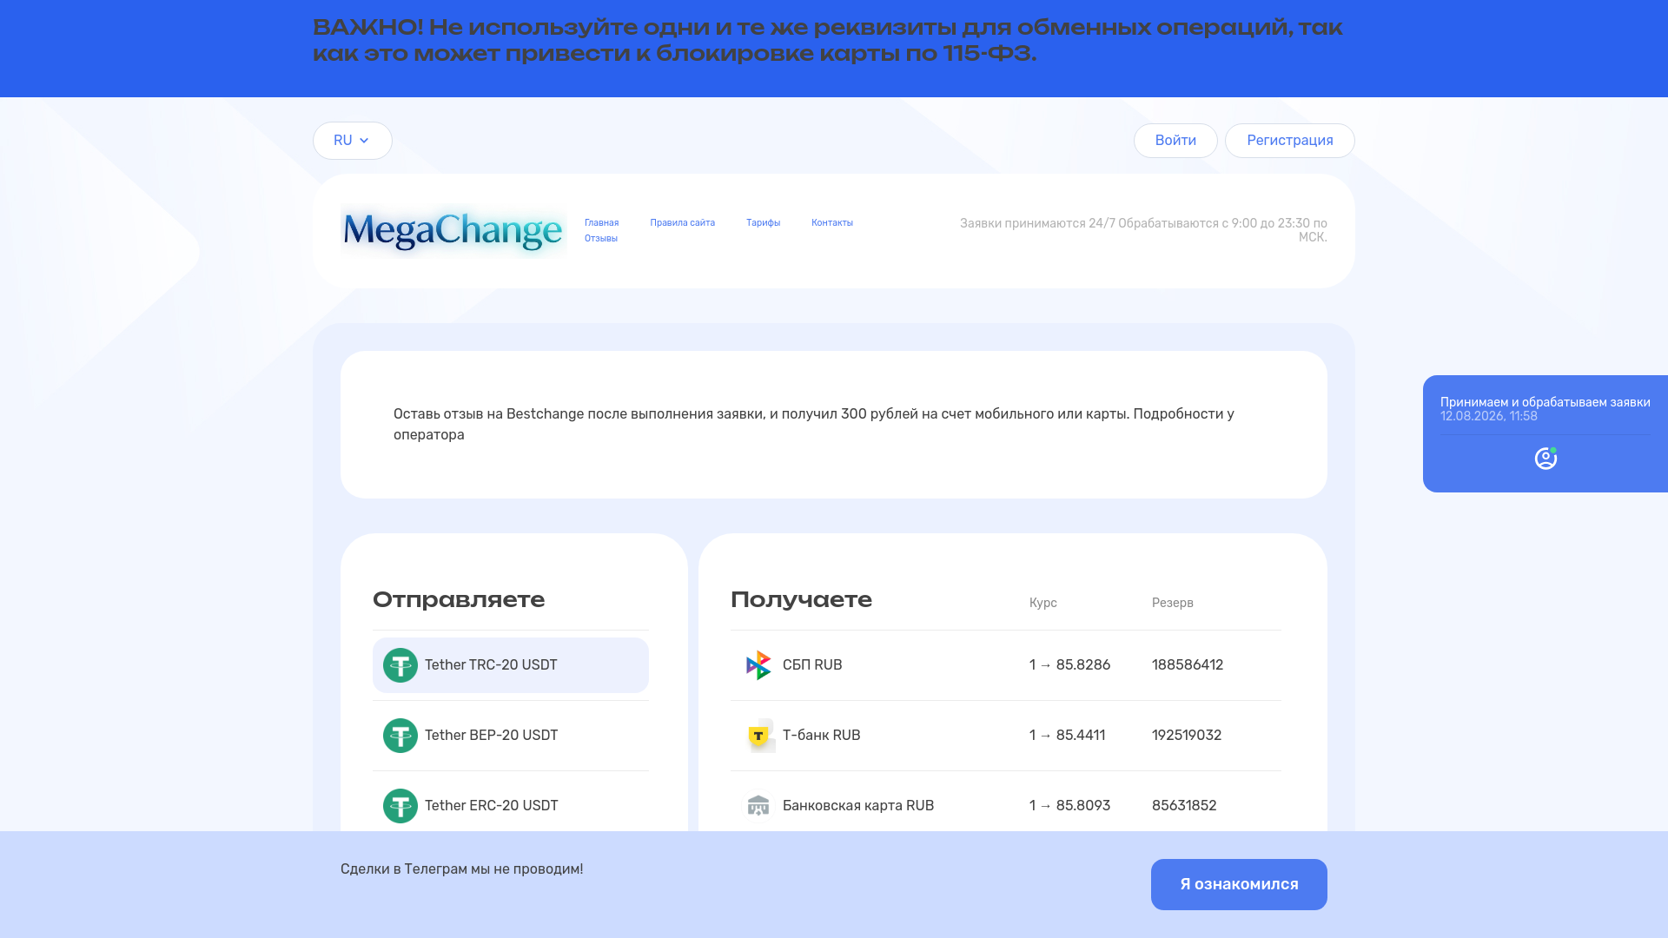Click the Т-банк shield icon
The image size is (1668, 938).
click(760, 736)
